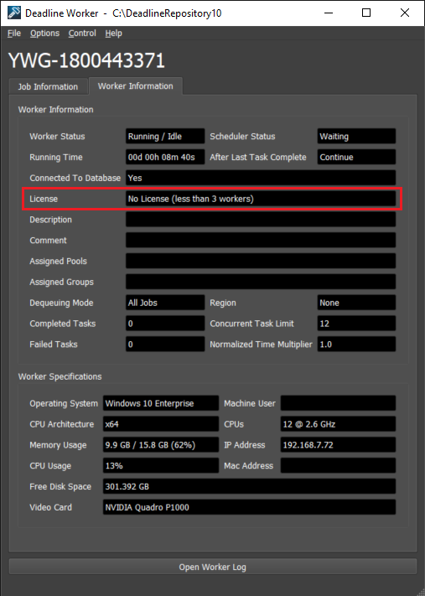Image resolution: width=425 pixels, height=596 pixels.
Task: Click the Running Time value '00d 00h 08m 40s'
Action: [x=165, y=157]
